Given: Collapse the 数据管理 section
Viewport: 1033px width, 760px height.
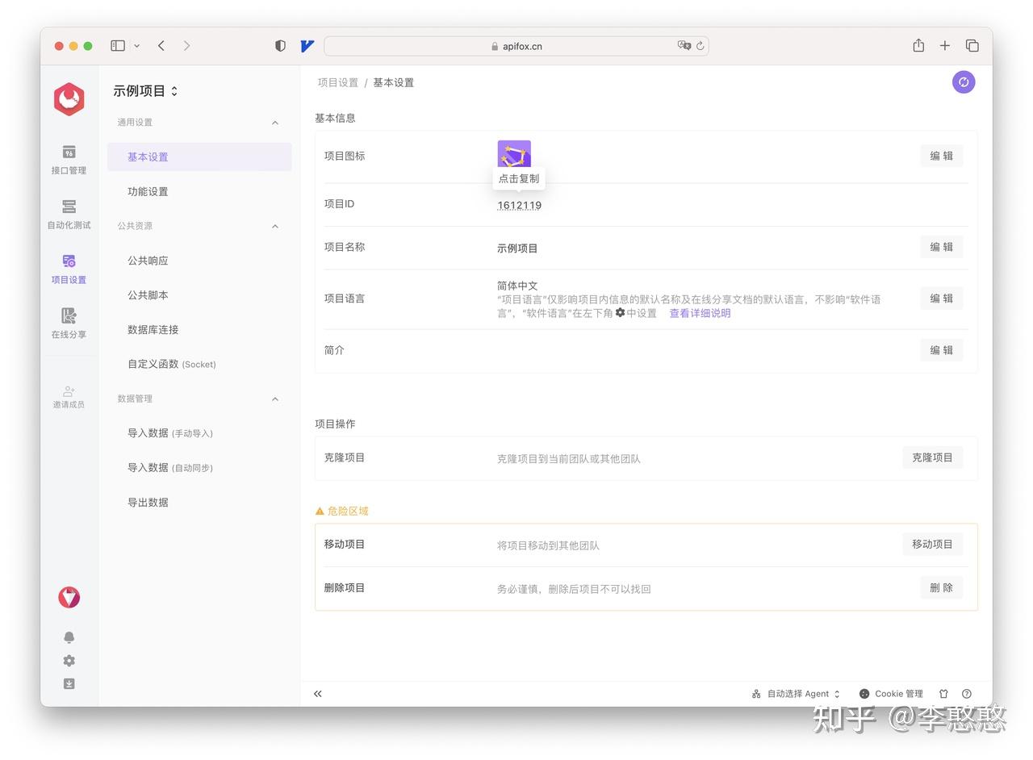Looking at the screenshot, I should point(274,398).
